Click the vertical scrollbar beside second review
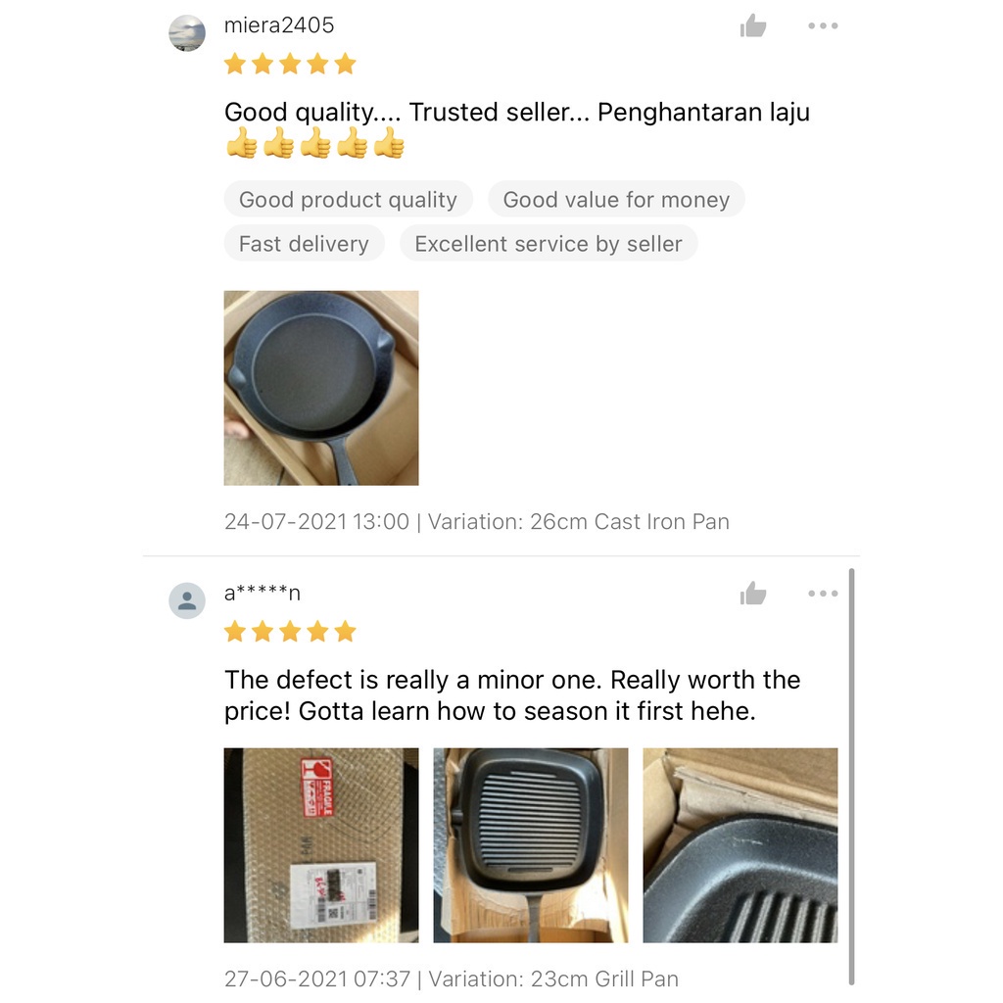Viewport: 1003px width, 1003px height. (851, 777)
